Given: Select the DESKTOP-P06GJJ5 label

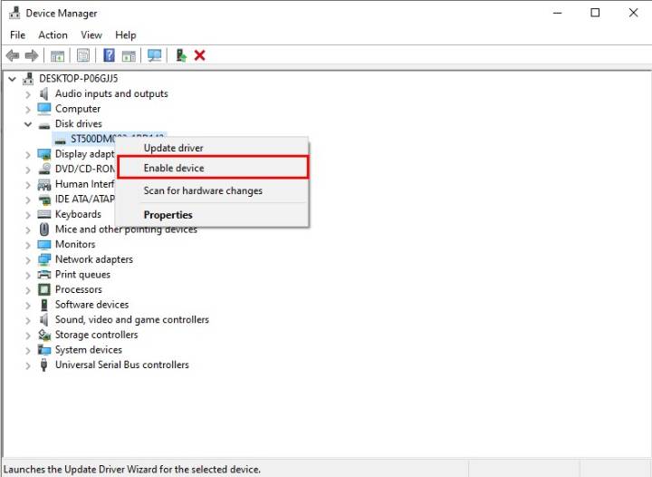Looking at the screenshot, I should [78, 78].
